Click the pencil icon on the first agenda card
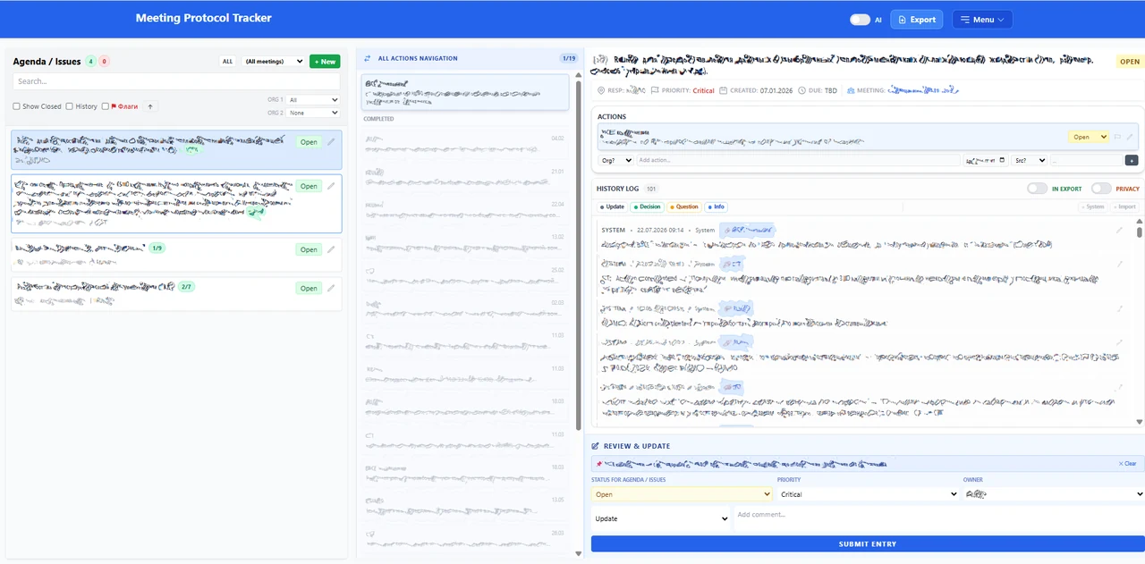 point(331,141)
